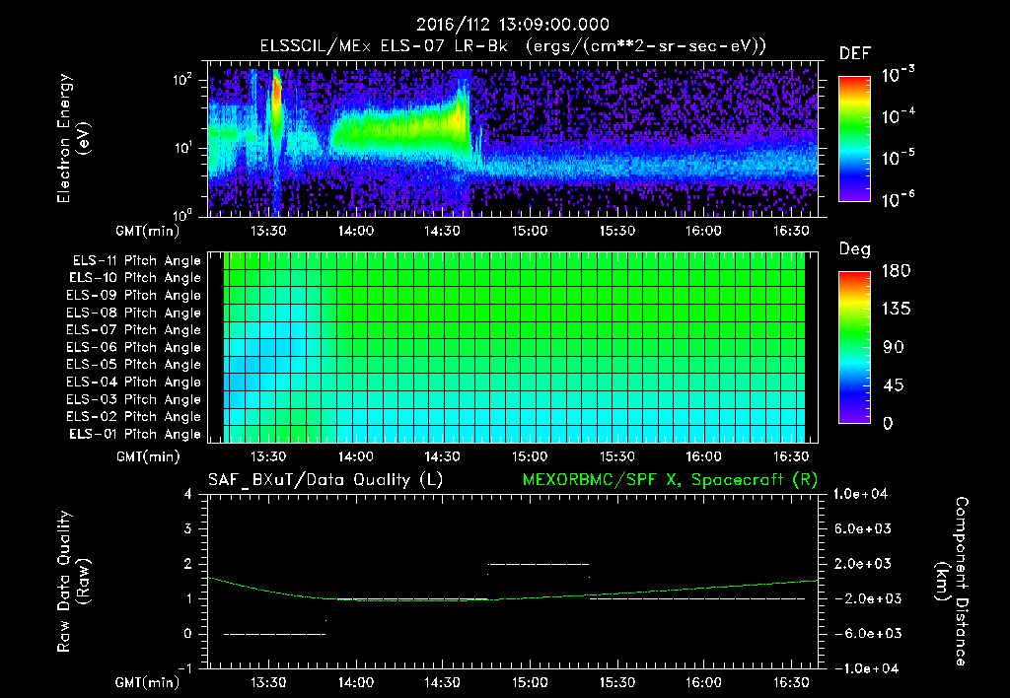Click the timestamp title 2016/112 13:09:00.000
1010x698 pixels.
tap(513, 25)
